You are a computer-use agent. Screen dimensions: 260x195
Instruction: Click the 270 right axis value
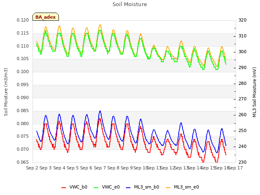tap(243, 99)
